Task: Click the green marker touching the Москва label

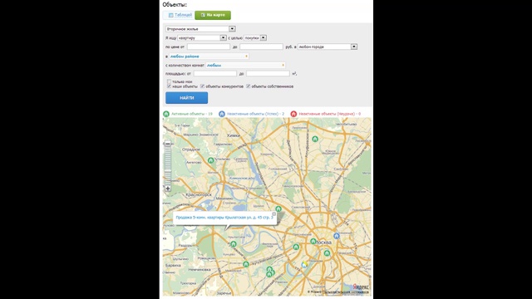Action: [313, 242]
